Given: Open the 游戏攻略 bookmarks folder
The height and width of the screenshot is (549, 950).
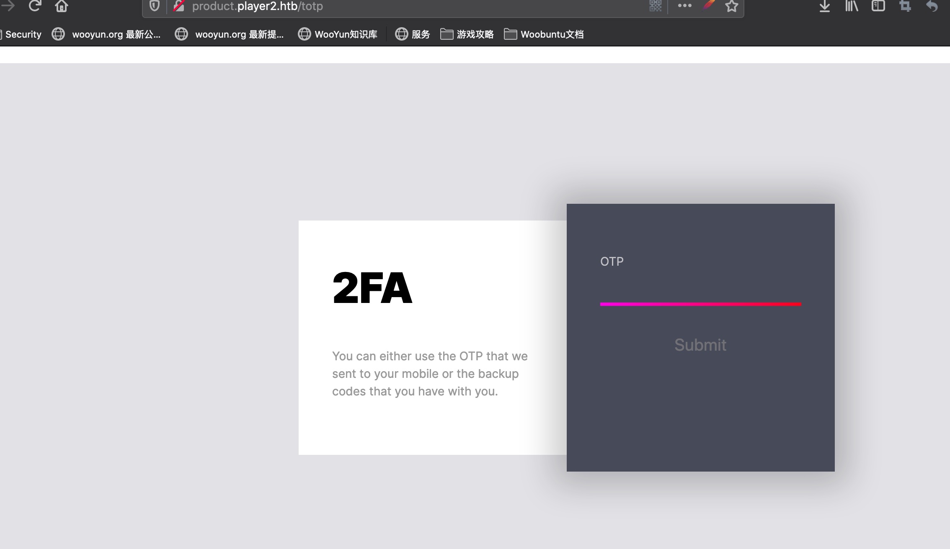Looking at the screenshot, I should click(x=467, y=34).
